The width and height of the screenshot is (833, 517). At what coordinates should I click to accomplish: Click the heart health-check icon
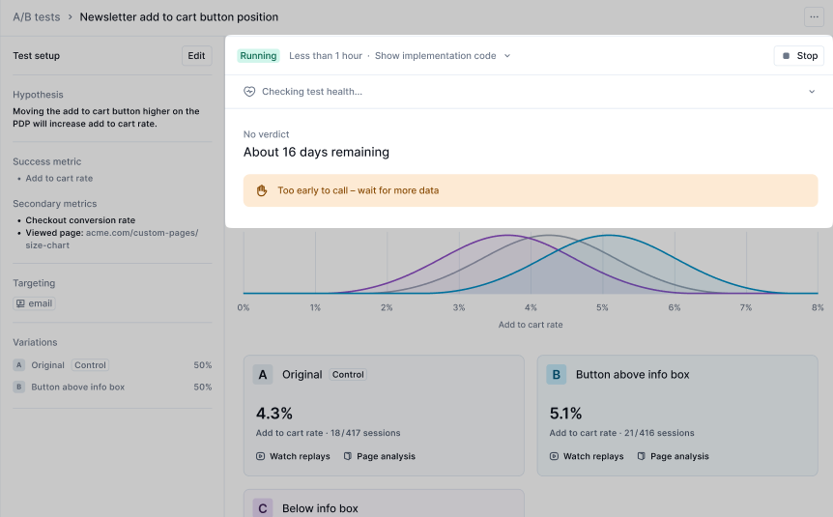point(249,92)
